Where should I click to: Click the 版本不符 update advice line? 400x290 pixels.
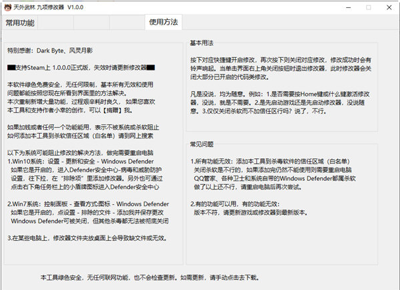tap(251, 213)
